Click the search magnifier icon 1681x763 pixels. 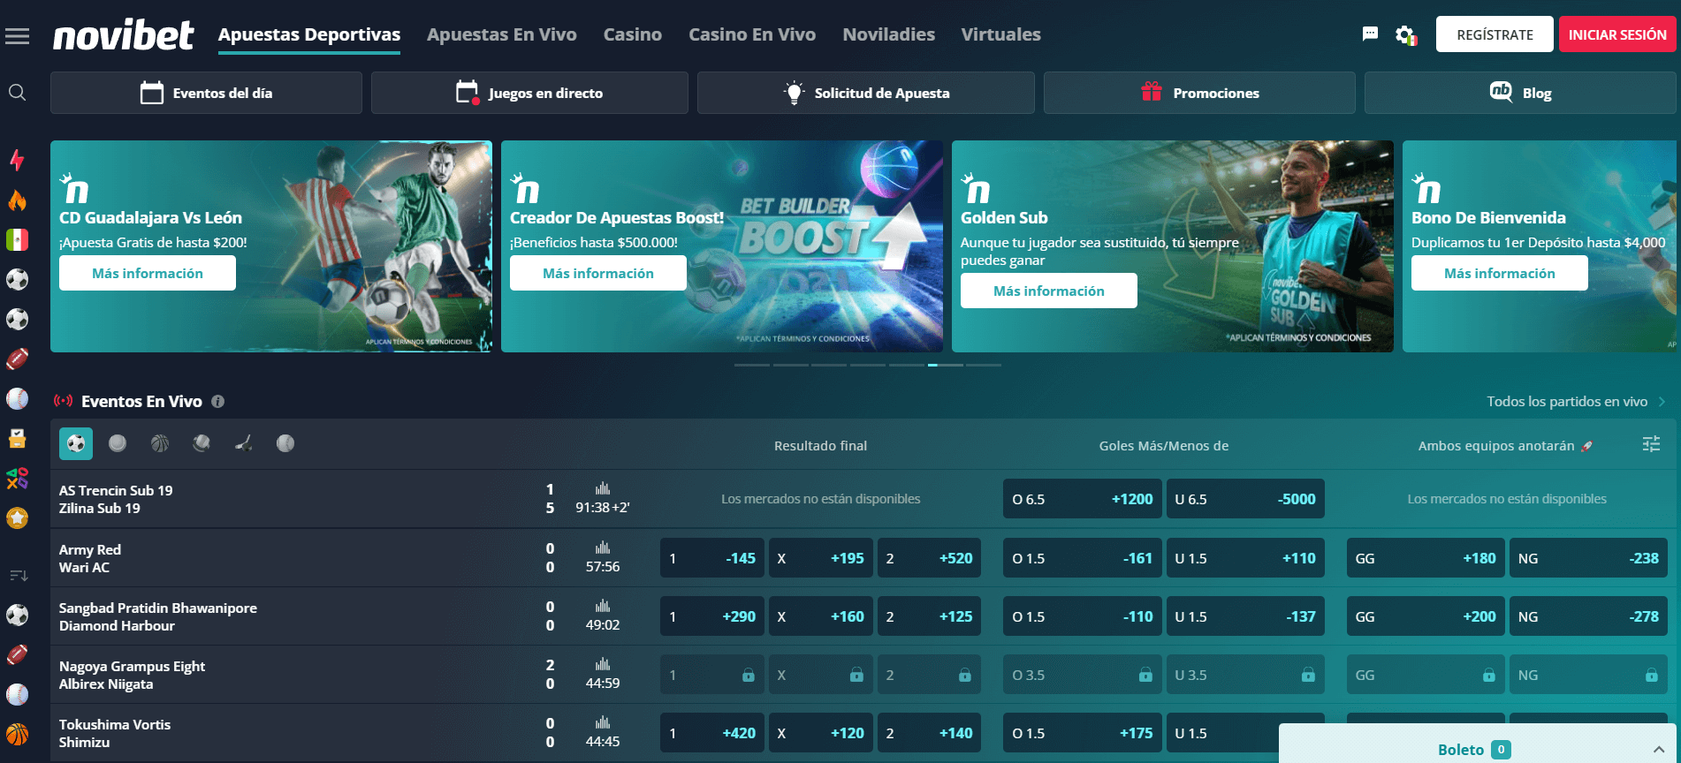coord(17,93)
